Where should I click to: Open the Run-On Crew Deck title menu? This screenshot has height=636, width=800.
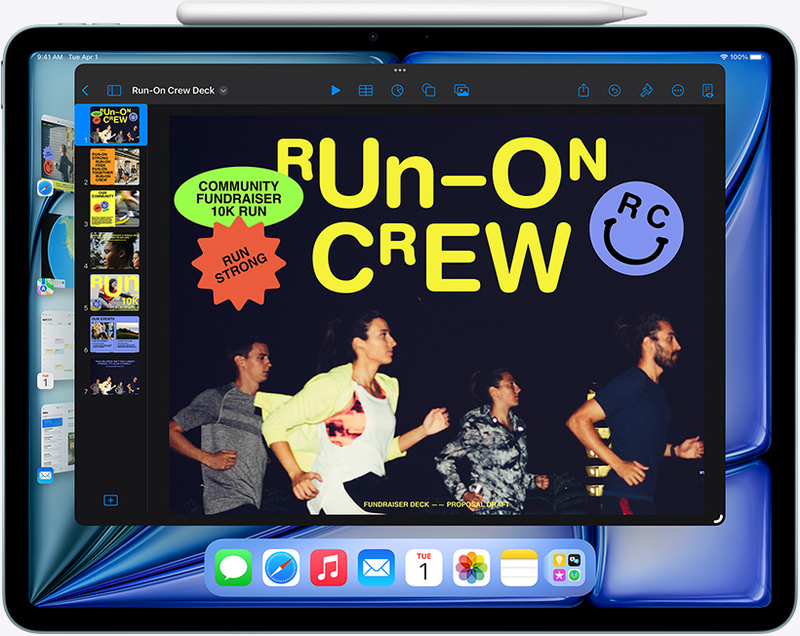click(176, 90)
